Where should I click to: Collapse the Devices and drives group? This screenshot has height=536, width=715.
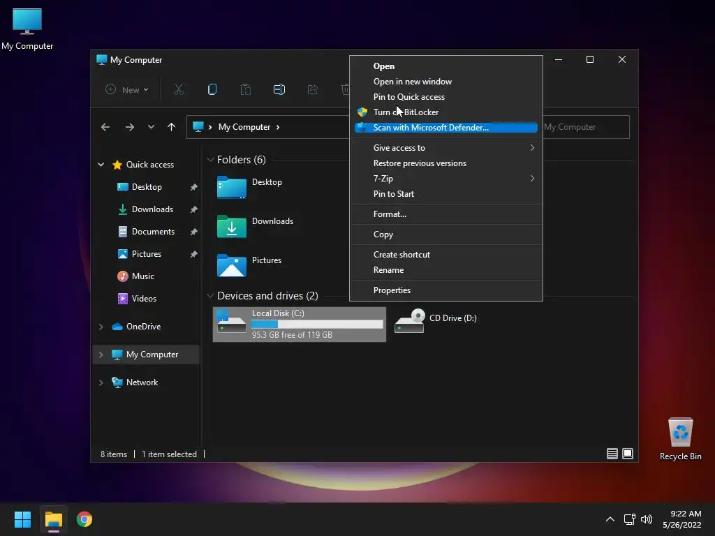click(210, 296)
